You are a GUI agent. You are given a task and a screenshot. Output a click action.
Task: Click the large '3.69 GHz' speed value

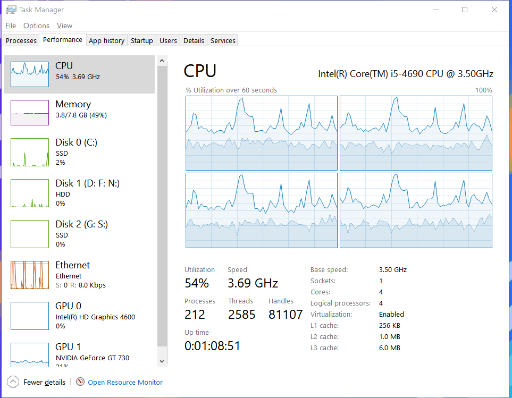point(253,283)
